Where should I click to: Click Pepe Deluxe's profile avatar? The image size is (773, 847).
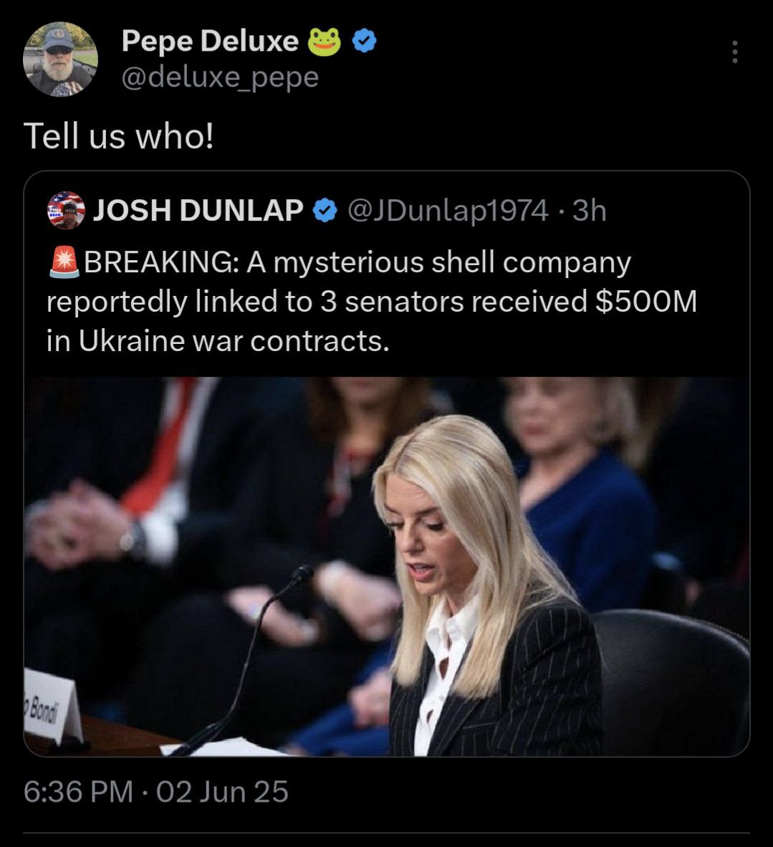coord(60,59)
